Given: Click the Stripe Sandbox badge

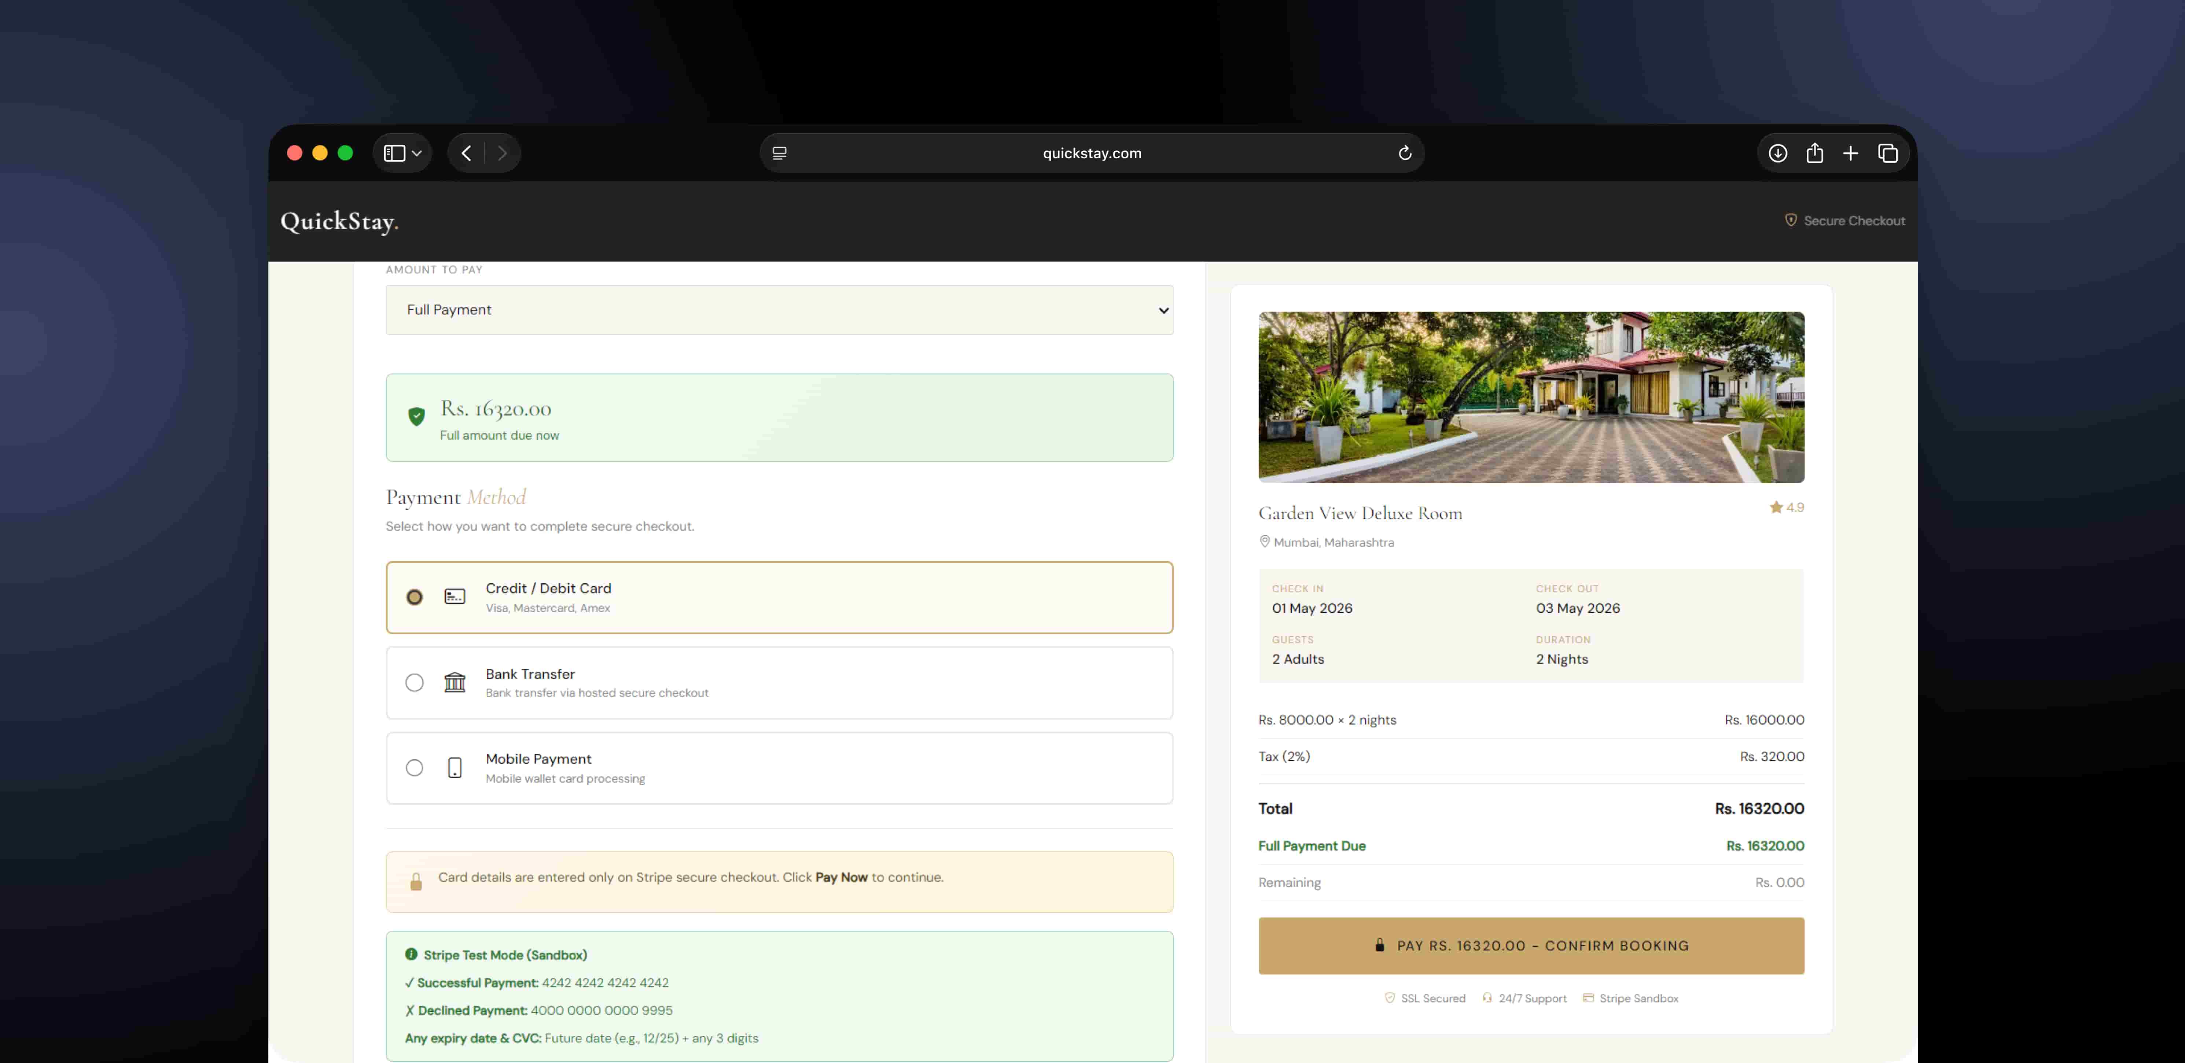Looking at the screenshot, I should click(1630, 999).
